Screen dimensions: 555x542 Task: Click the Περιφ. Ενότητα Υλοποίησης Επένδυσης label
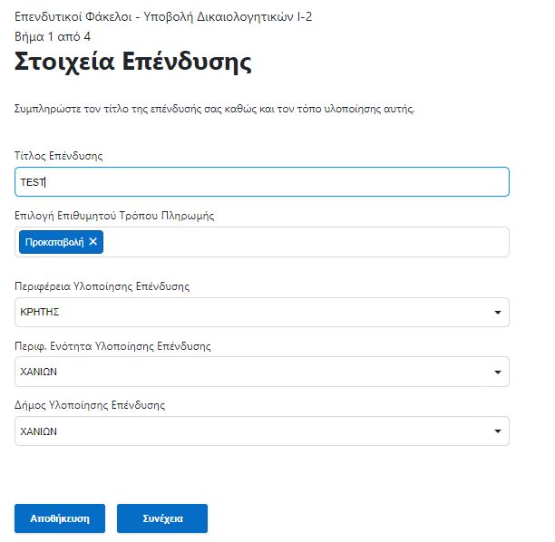point(112,346)
